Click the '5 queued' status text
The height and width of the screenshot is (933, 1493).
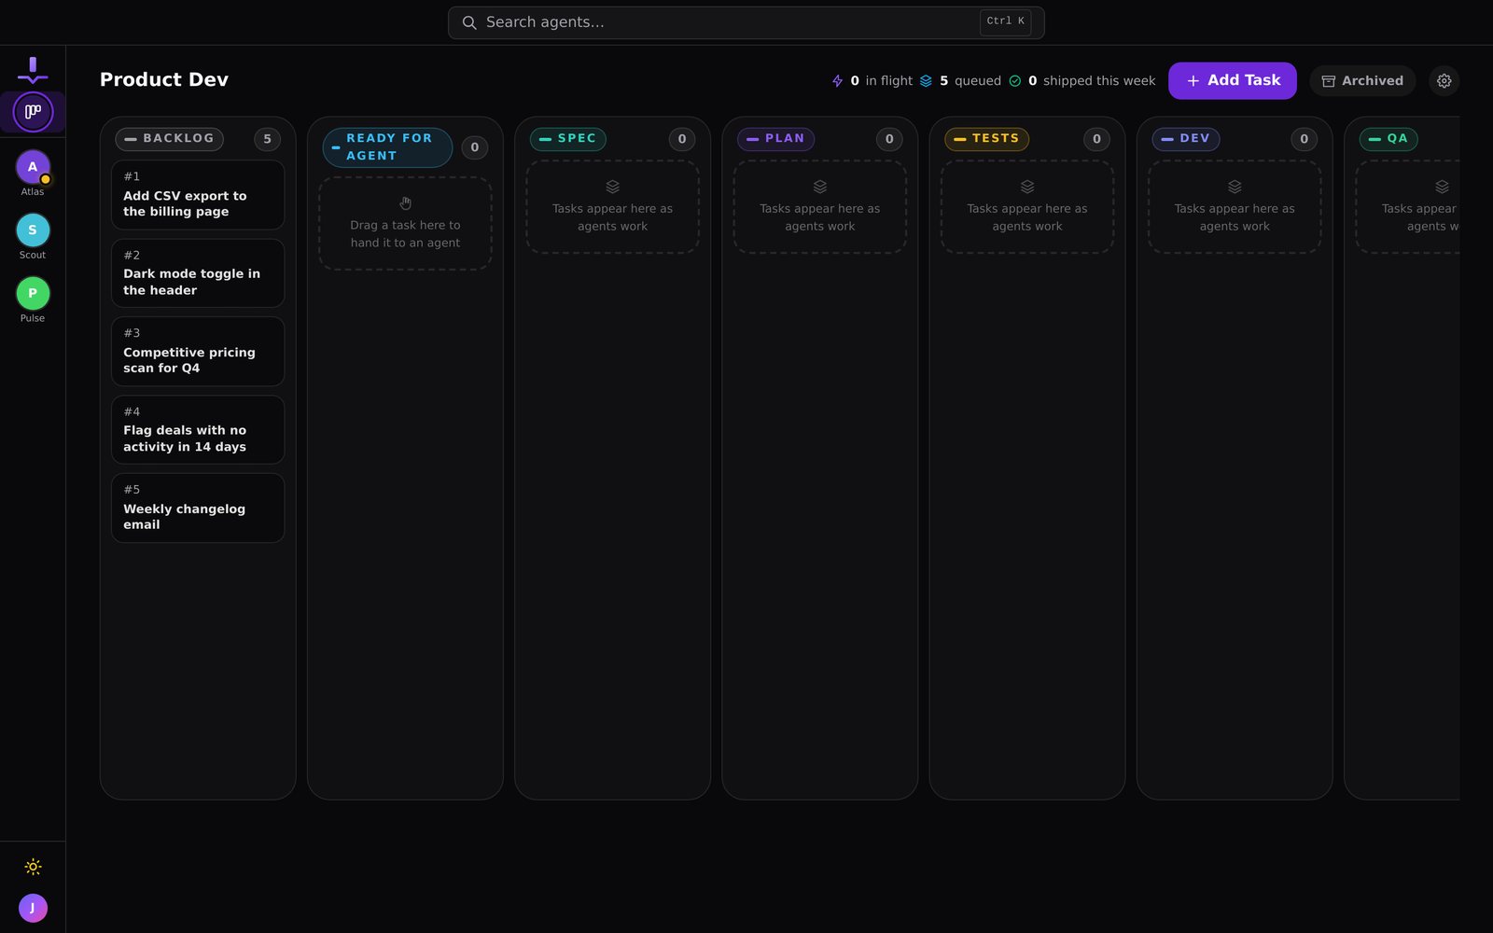tap(970, 81)
